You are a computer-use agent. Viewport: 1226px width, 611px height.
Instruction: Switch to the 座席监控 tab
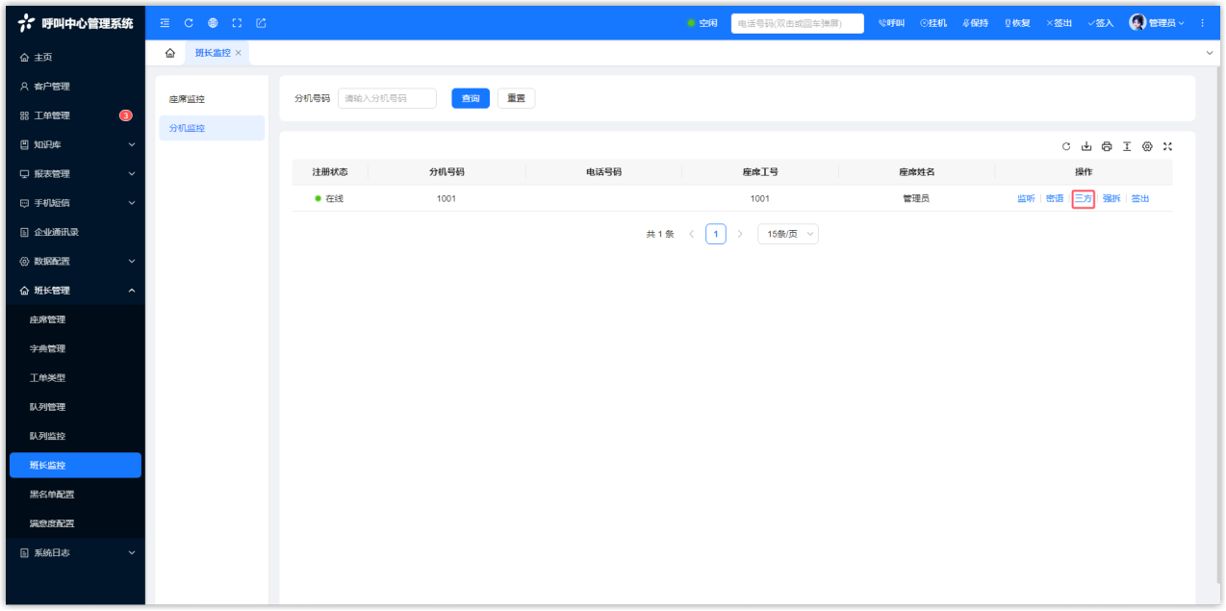(x=188, y=99)
